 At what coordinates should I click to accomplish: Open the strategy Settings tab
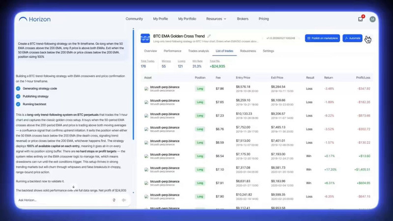coord(268,51)
